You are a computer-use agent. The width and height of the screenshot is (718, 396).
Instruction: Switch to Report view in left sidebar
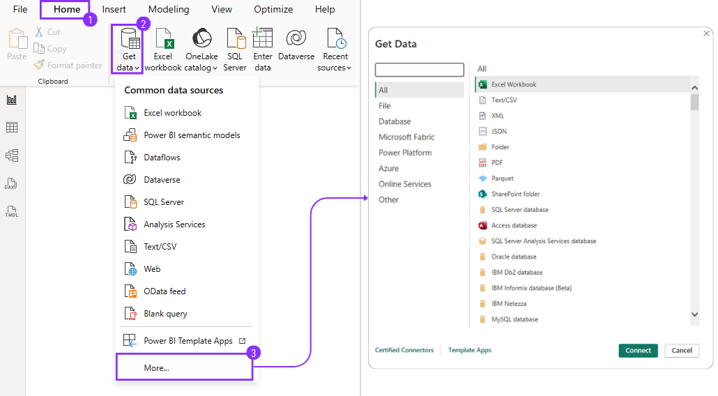pyautogui.click(x=12, y=99)
